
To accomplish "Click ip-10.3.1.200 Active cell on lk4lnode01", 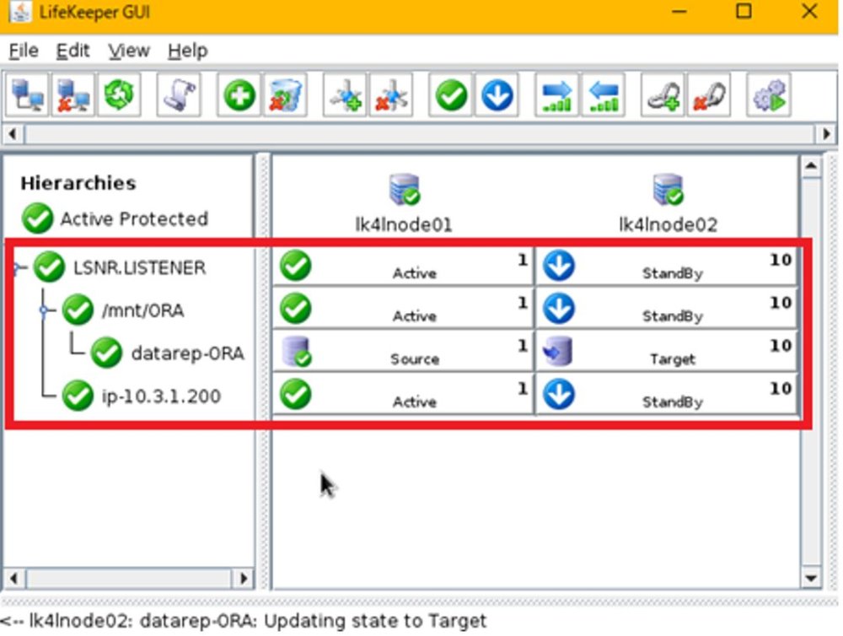I will point(403,395).
